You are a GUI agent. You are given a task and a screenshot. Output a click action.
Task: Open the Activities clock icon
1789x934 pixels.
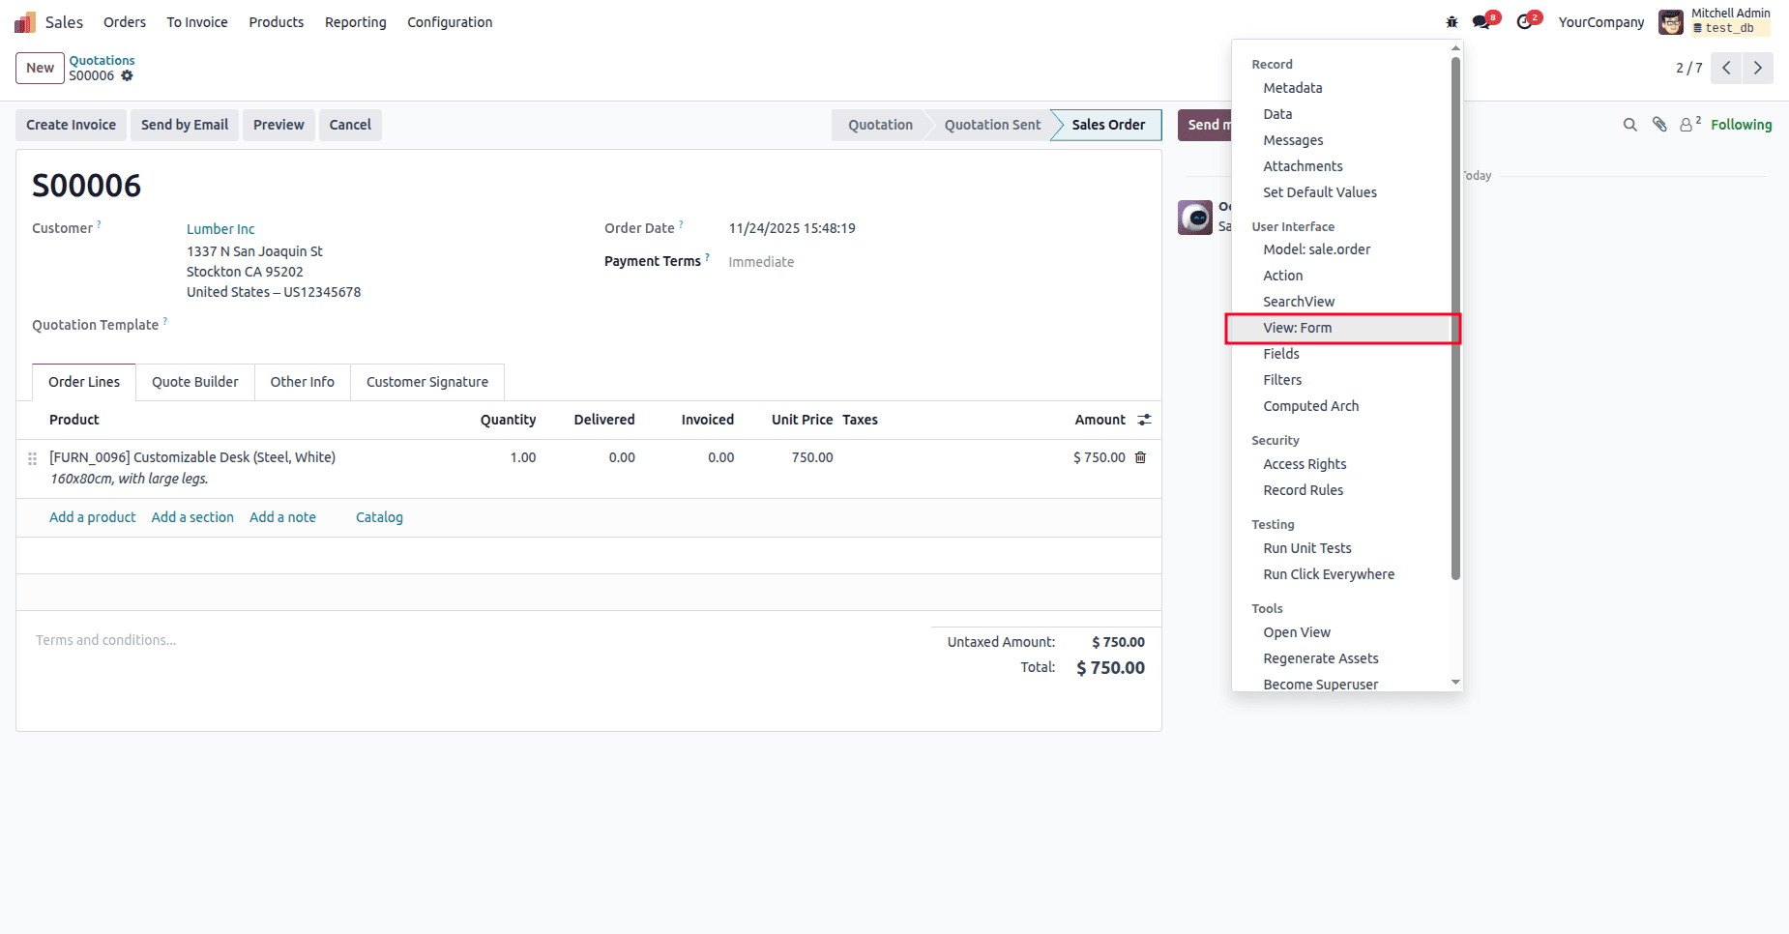[x=1524, y=21]
